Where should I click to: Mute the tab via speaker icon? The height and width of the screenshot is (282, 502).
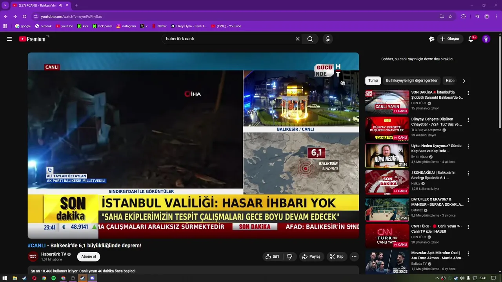tap(60, 5)
